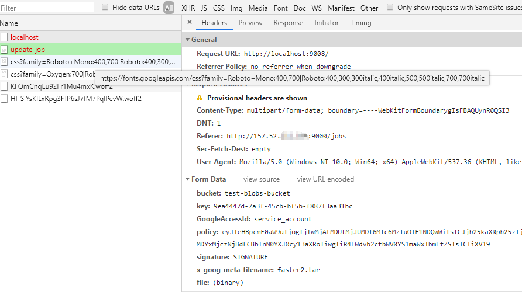Click the Provisional headers are shown message
This screenshot has height=292, width=522.
(257, 98)
